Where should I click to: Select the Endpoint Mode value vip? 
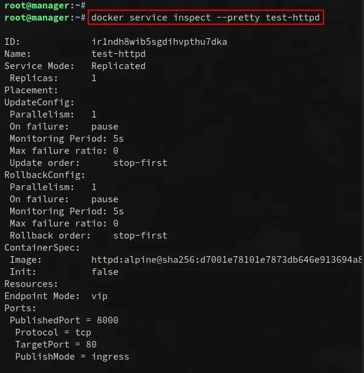tap(100, 297)
